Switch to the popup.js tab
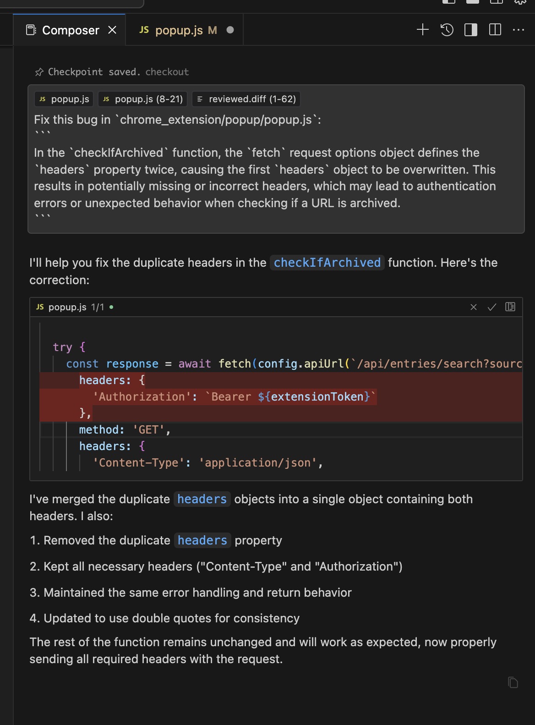535x725 pixels. 179,30
